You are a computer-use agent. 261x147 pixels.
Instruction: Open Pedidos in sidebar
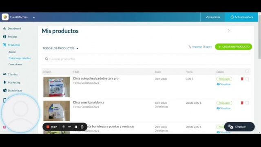pos(10,37)
